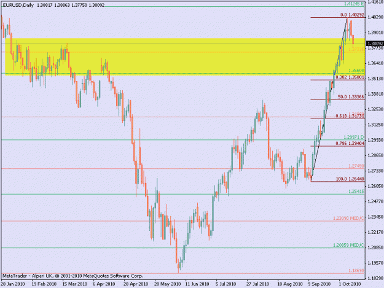Viewport: 384px width, 288px height.
Task: Select the orange 1.37335 level label
Action: (x=356, y=49)
